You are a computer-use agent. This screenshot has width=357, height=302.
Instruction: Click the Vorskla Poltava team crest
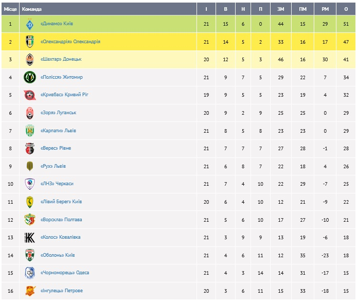[29, 220]
